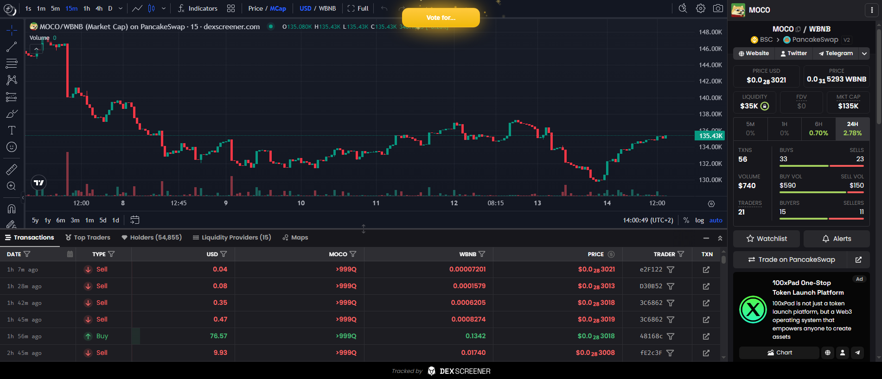Undo the last chart action
Viewport: 882px width, 379px height.
[x=384, y=8]
